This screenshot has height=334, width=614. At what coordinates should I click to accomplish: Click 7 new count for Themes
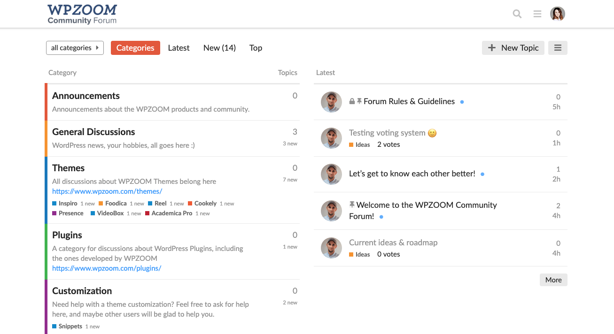coord(290,180)
